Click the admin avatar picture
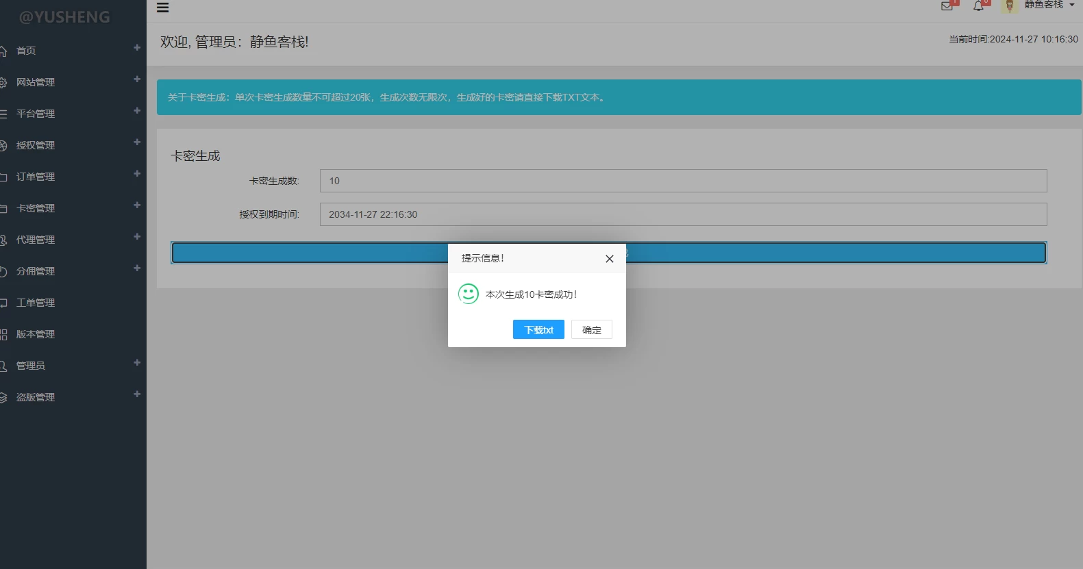Image resolution: width=1083 pixels, height=569 pixels. tap(1009, 6)
